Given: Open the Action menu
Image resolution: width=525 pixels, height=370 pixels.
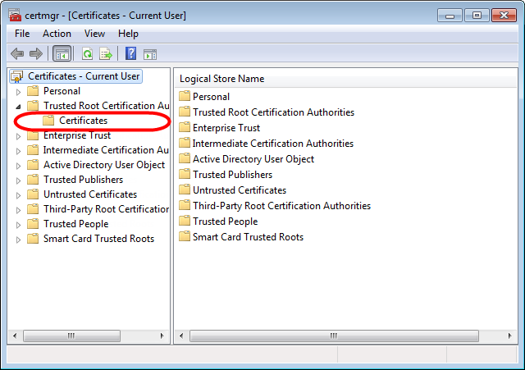Looking at the screenshot, I should point(57,34).
